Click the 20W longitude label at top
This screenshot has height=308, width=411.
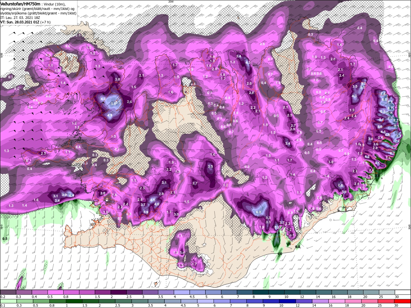click(x=171, y=2)
